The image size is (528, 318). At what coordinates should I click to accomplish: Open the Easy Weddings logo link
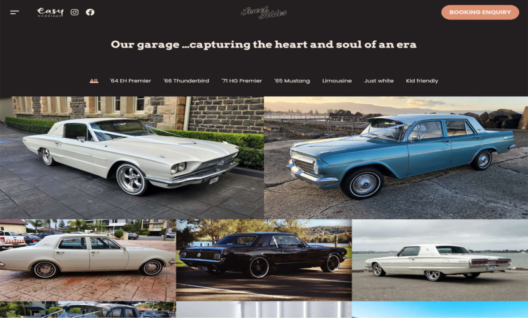(50, 12)
